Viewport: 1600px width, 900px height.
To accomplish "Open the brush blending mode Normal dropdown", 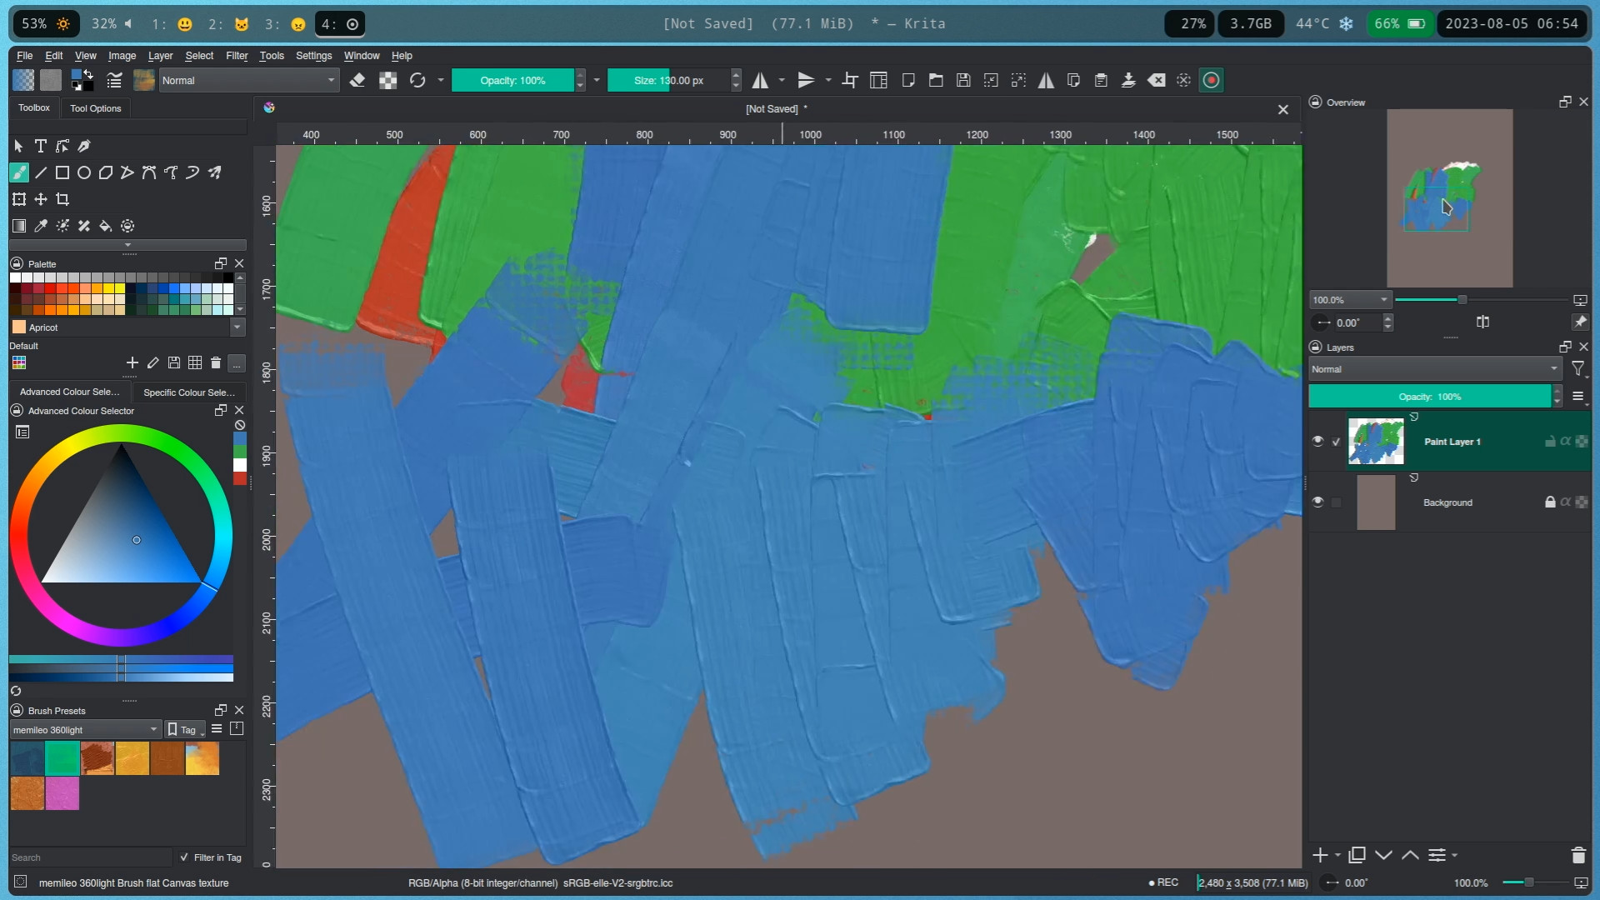I will [248, 80].
